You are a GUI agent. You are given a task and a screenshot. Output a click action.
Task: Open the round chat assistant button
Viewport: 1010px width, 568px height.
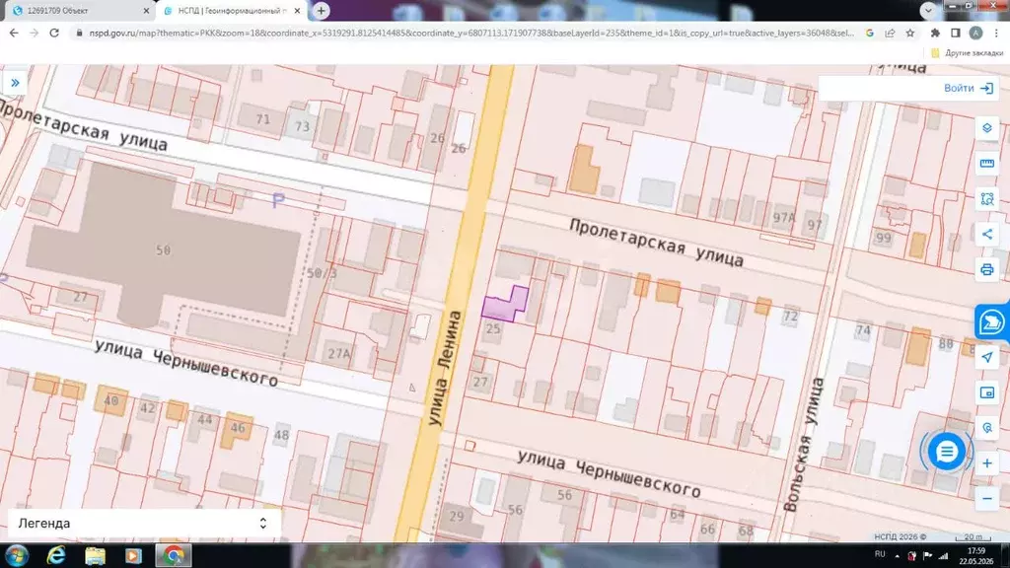coord(946,452)
